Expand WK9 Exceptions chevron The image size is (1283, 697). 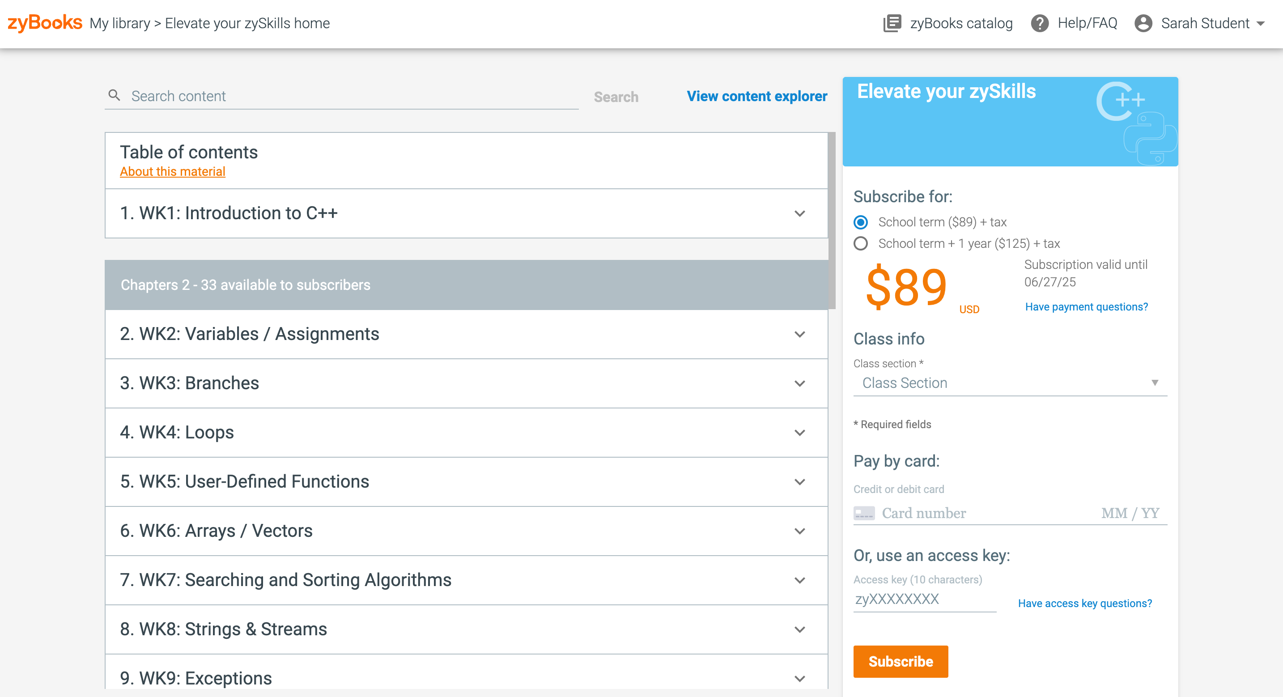pyautogui.click(x=799, y=679)
